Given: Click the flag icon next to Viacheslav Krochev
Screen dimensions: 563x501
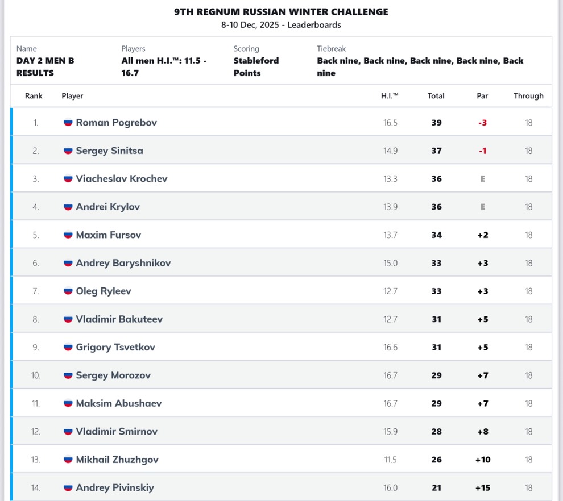Looking at the screenshot, I should (68, 178).
